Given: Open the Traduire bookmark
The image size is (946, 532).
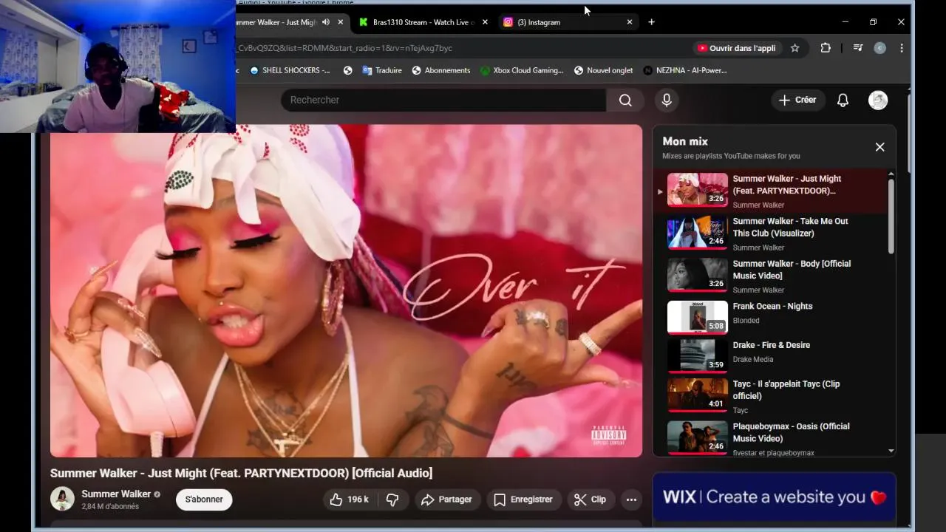Looking at the screenshot, I should [x=382, y=70].
